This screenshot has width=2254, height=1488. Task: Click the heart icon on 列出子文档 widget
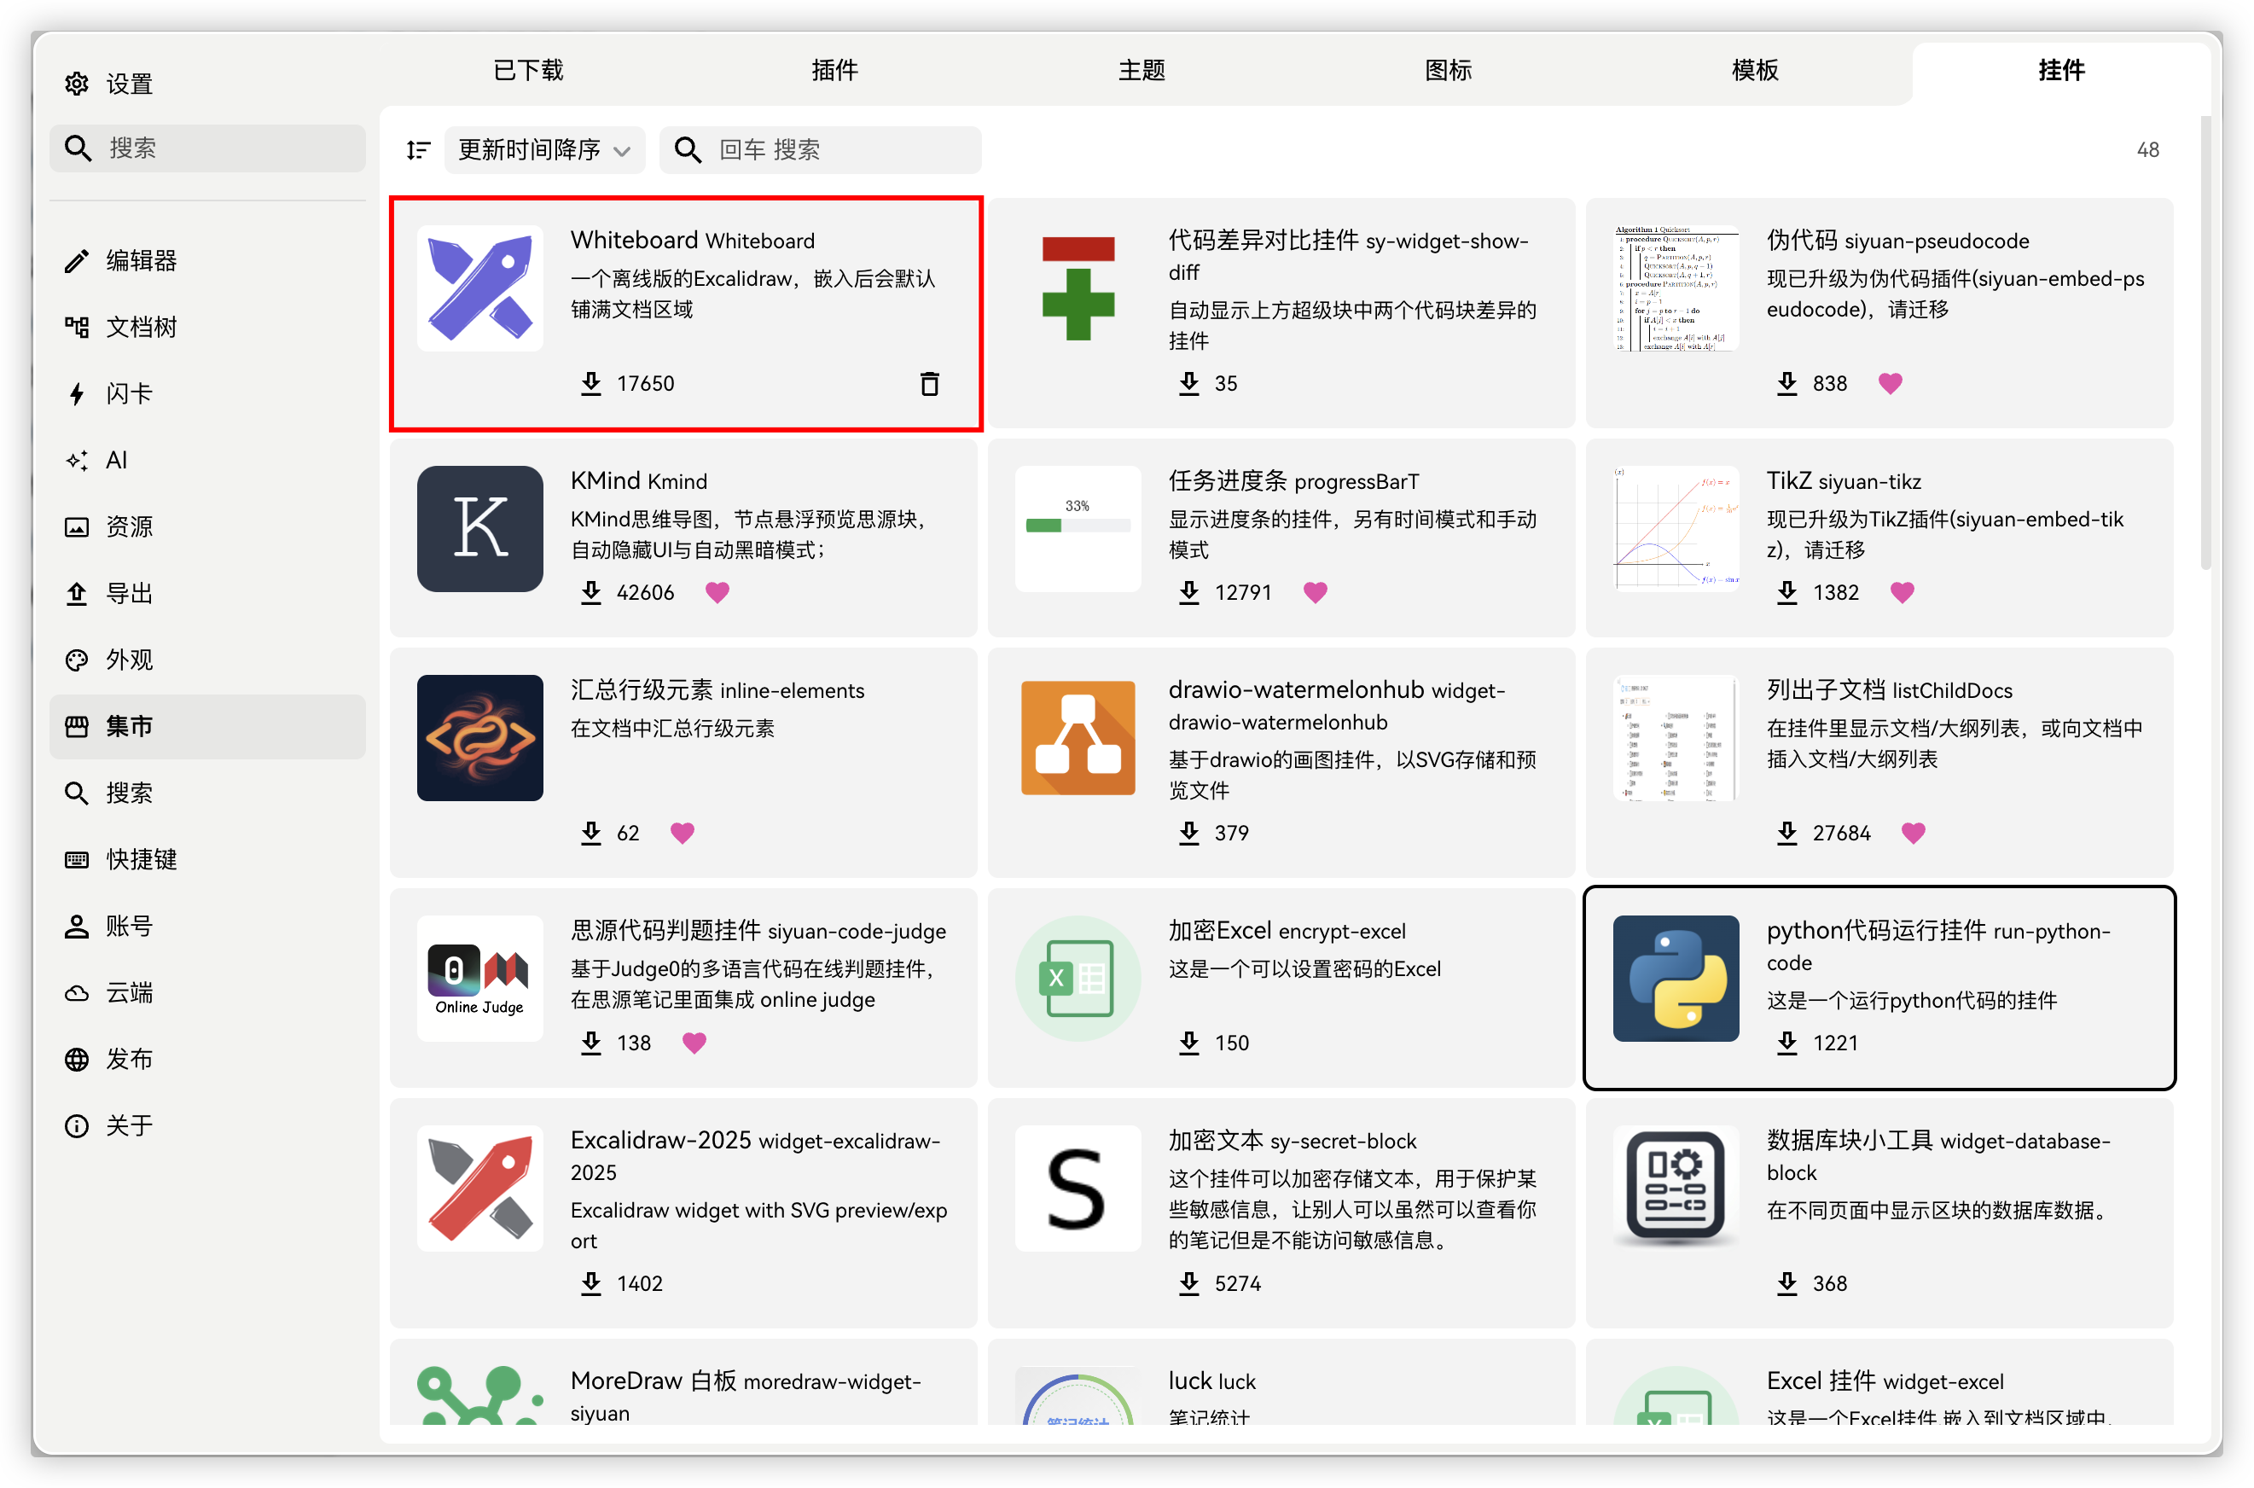1913,832
